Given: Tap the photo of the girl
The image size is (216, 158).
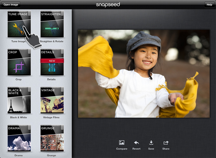Looking at the screenshot, I should [144, 73].
